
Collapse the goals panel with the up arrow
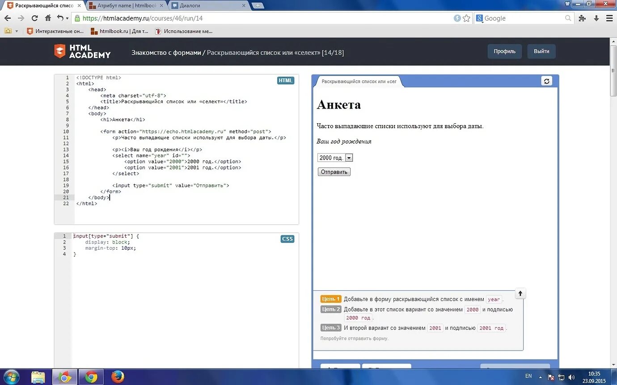520,293
